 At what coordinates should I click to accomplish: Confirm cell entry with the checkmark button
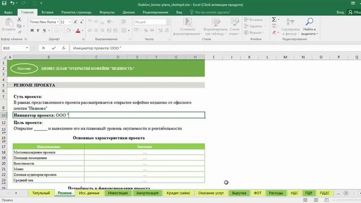click(54, 48)
